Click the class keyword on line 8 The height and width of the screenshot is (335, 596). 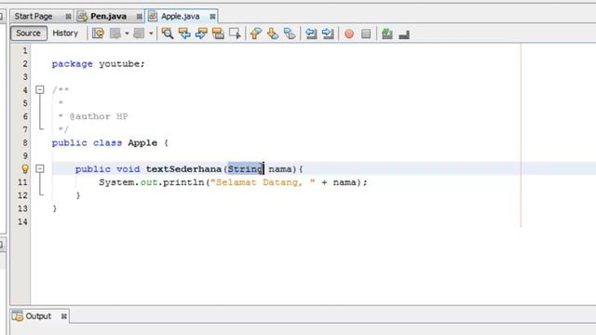tap(108, 142)
